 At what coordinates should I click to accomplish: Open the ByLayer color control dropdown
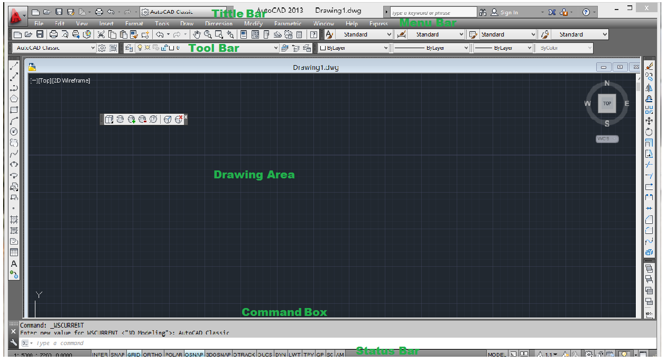point(354,48)
